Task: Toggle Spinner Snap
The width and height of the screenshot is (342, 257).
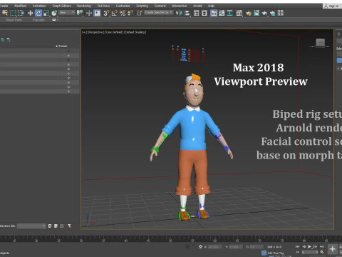Action: (x=130, y=13)
